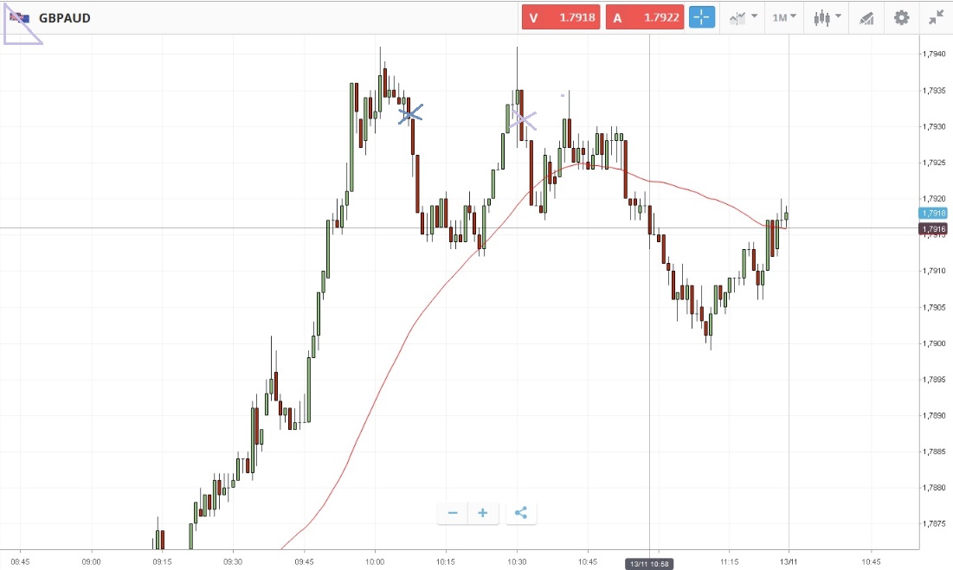
Task: Open the 1M timeframe dropdown
Action: point(783,17)
